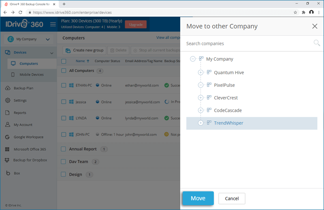Screen dimensions: 324x210
Task: Tick the checkbox for ETHAN-PC
Action: [x=64, y=86]
